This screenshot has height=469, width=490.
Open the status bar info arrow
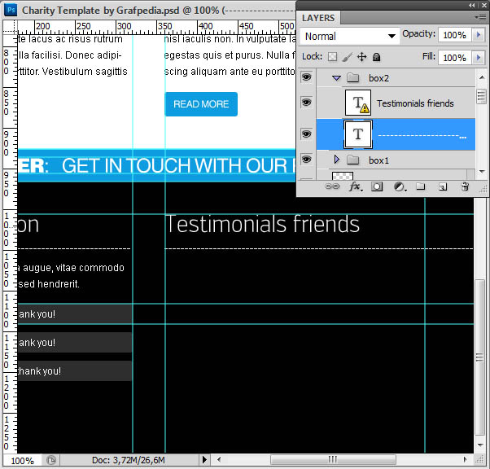[x=204, y=459]
